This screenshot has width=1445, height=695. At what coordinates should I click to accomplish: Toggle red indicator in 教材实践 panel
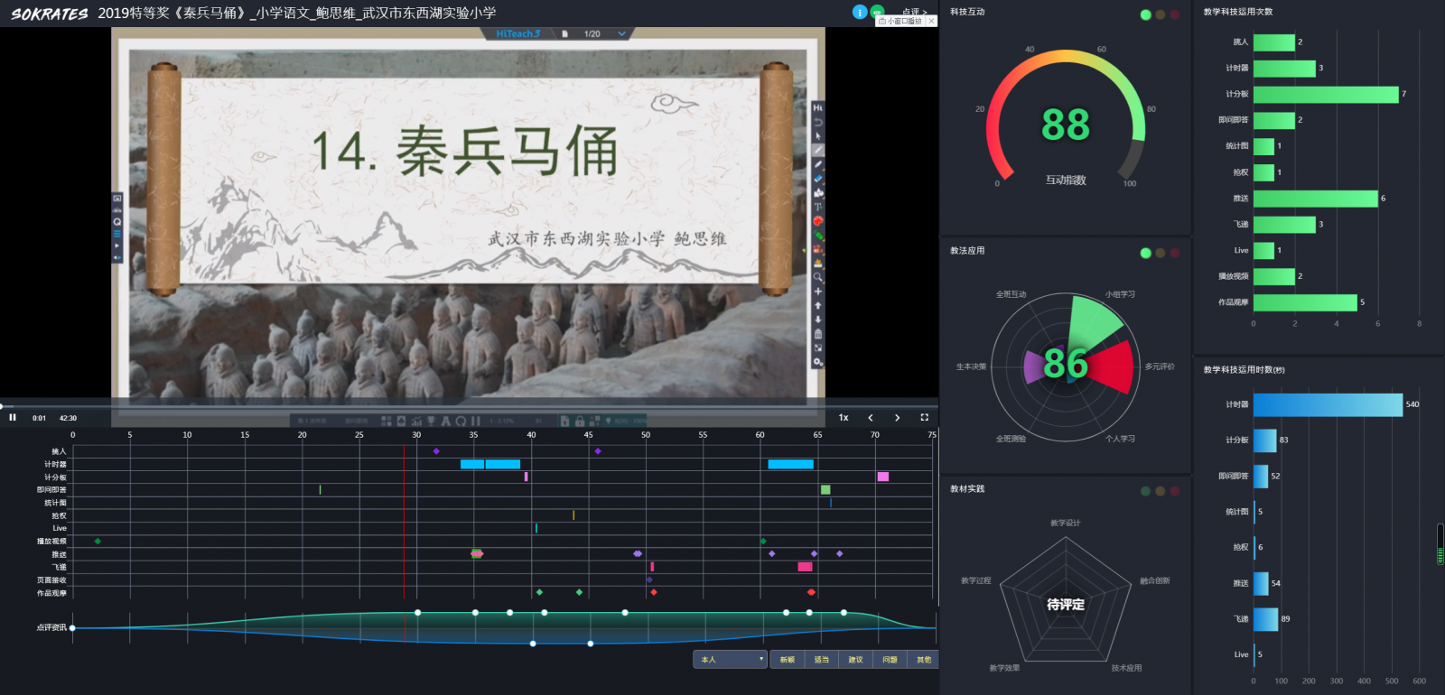[1175, 491]
